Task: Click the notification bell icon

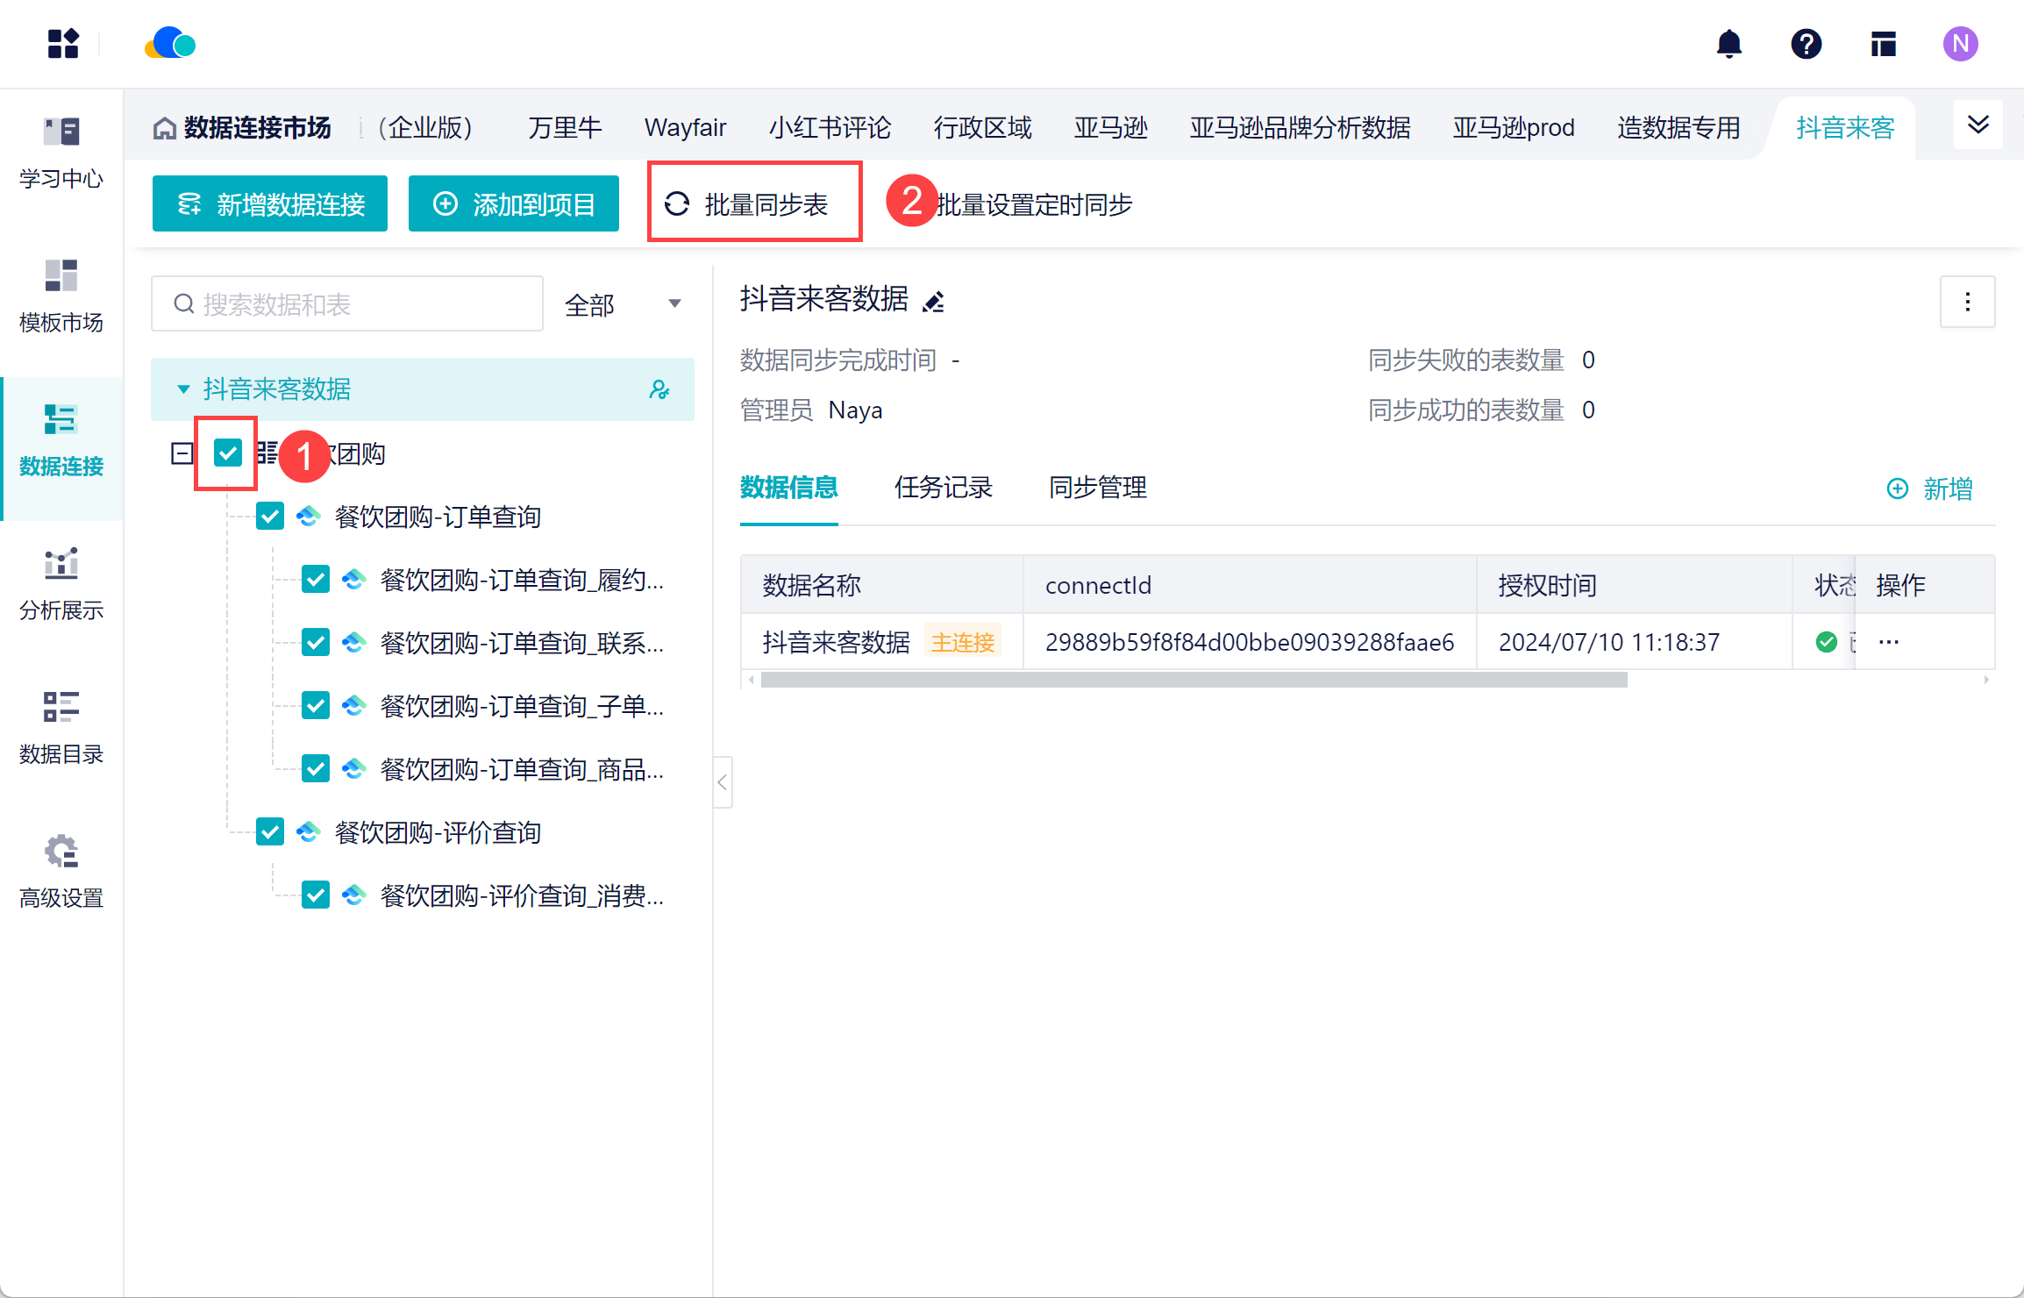Action: (1728, 44)
